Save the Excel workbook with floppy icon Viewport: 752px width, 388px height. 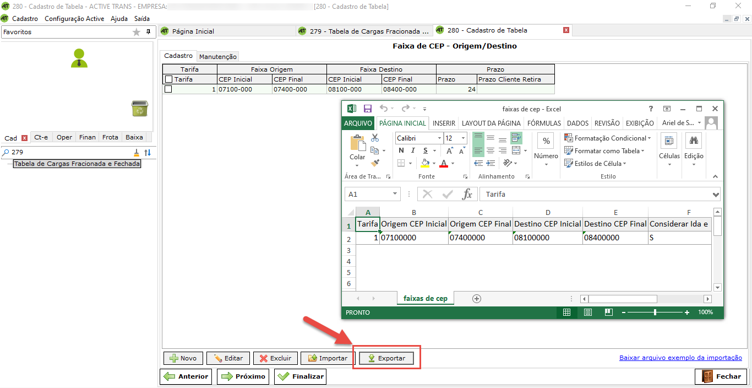(x=368, y=109)
